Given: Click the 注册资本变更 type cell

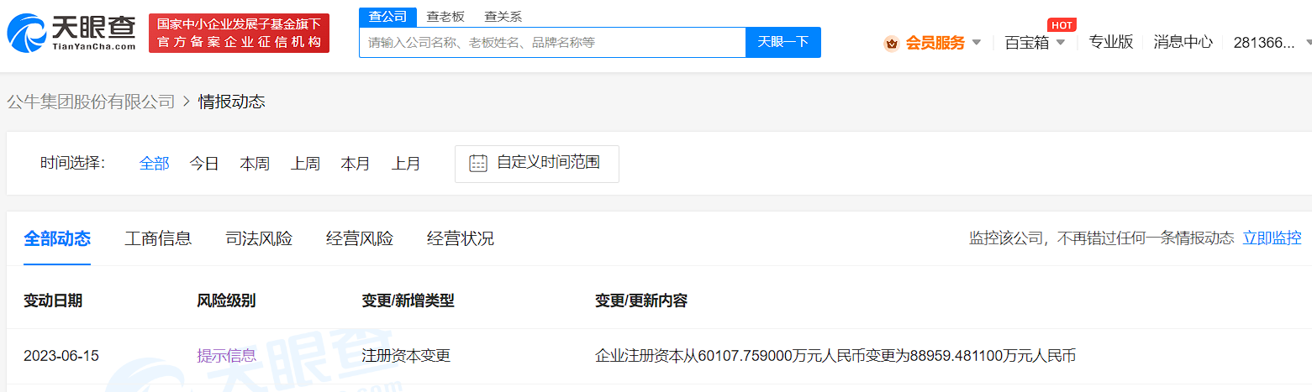Looking at the screenshot, I should click(406, 356).
